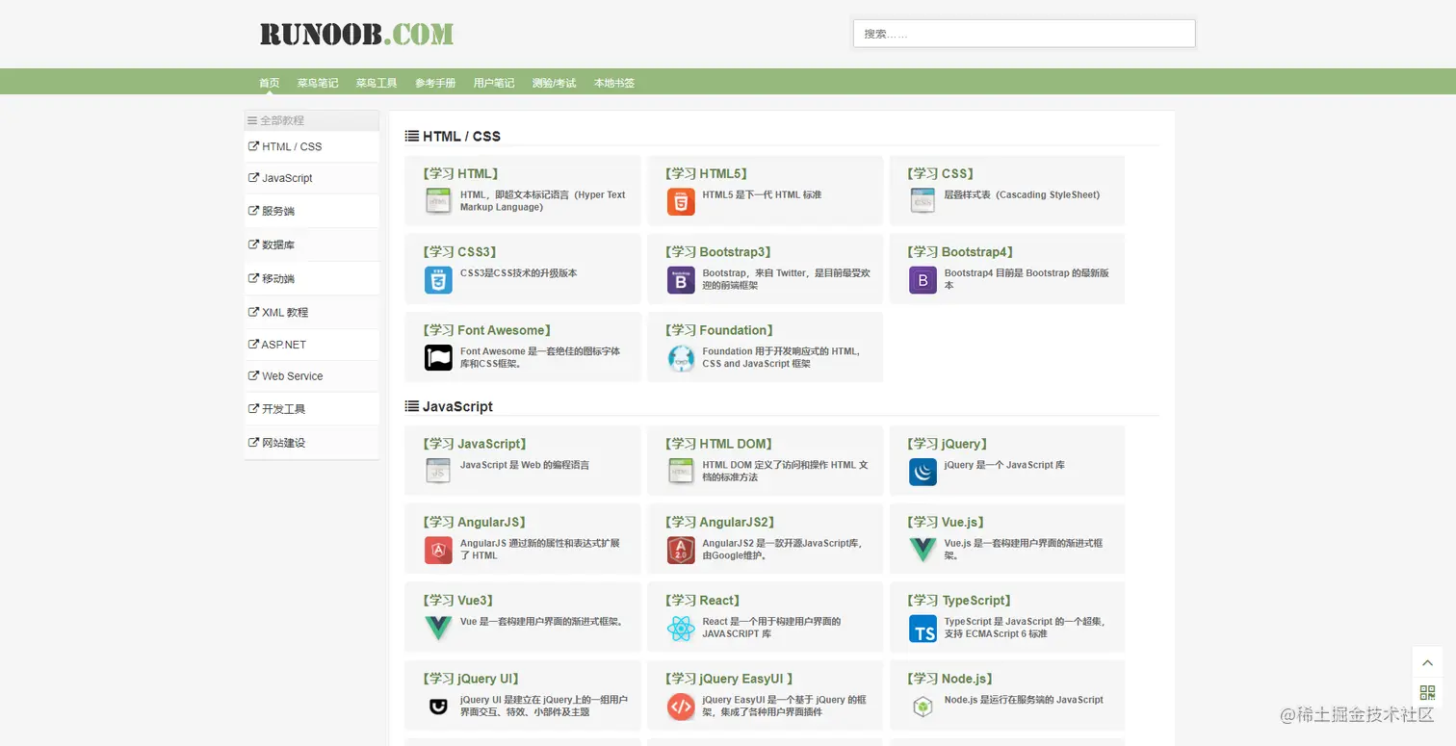Open the 用户笔记 navigation item

click(494, 83)
